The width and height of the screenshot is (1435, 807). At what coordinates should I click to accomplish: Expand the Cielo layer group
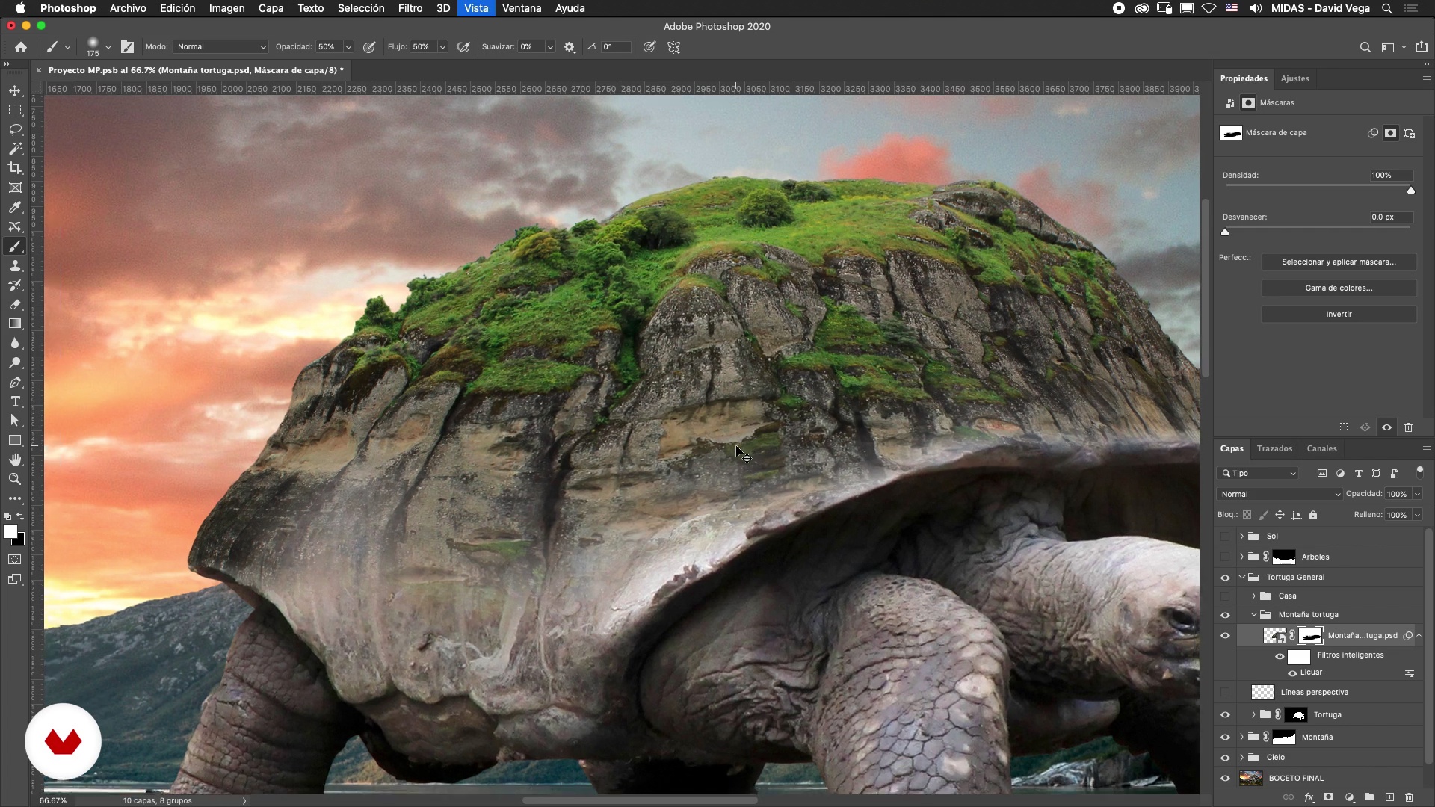tap(1241, 757)
